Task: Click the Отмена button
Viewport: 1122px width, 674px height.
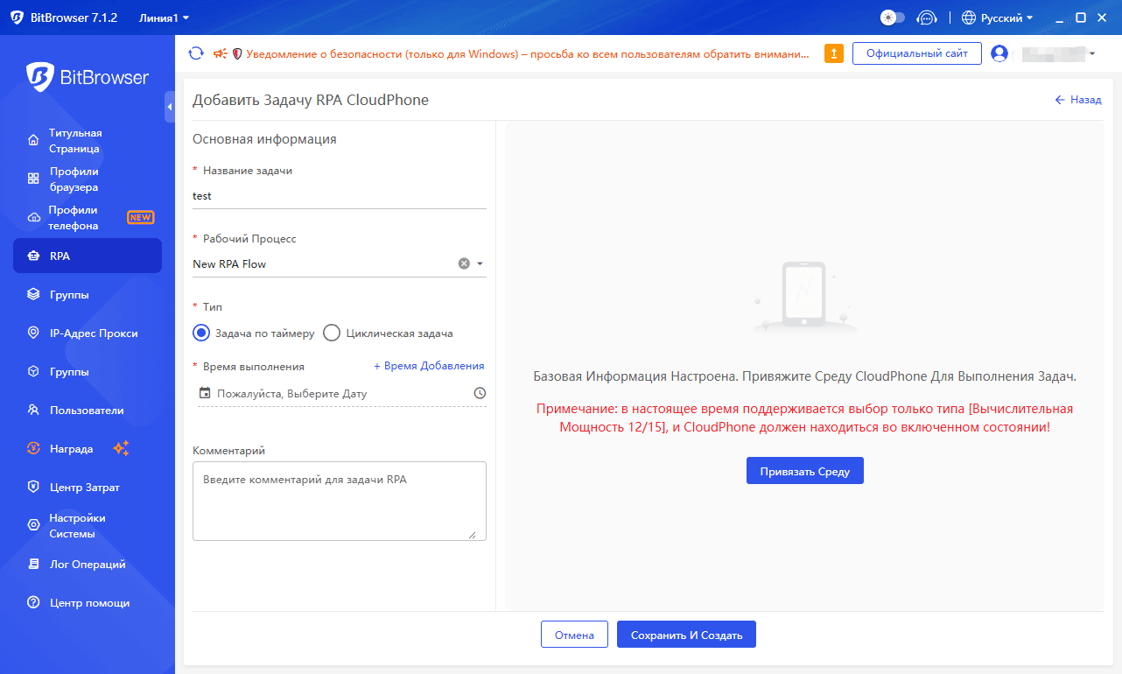Action: click(x=574, y=635)
